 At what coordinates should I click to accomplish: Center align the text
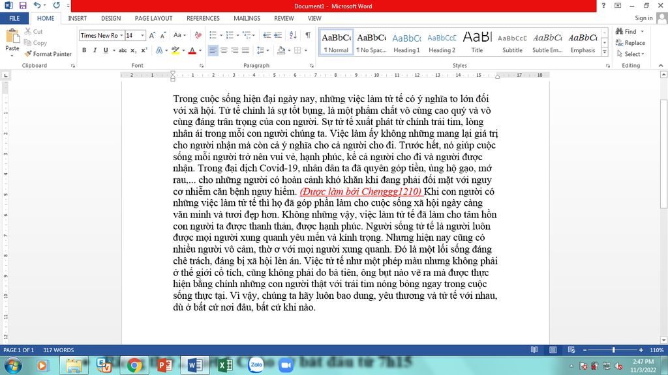click(x=224, y=50)
